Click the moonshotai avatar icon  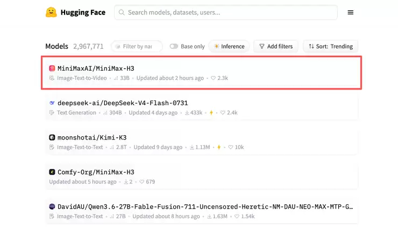52,137
